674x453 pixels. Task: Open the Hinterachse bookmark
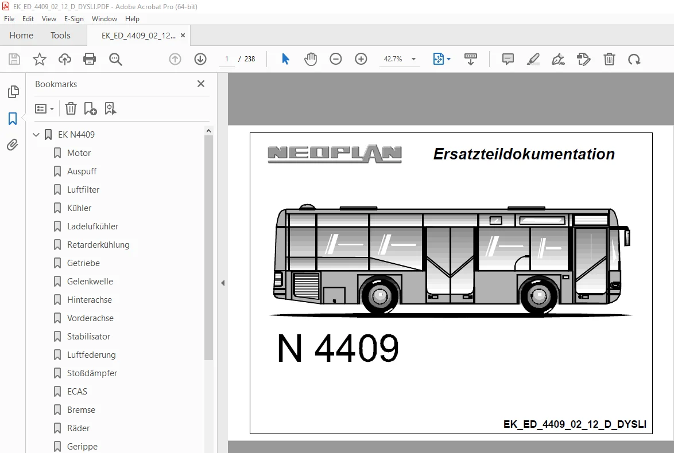click(x=90, y=300)
